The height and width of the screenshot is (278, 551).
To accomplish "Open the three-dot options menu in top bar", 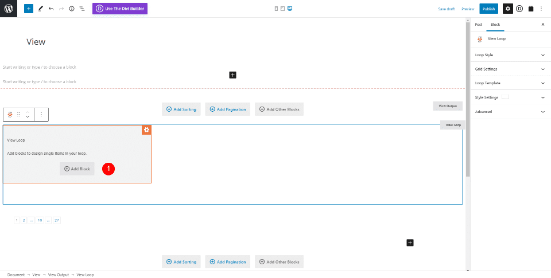I will (x=541, y=9).
